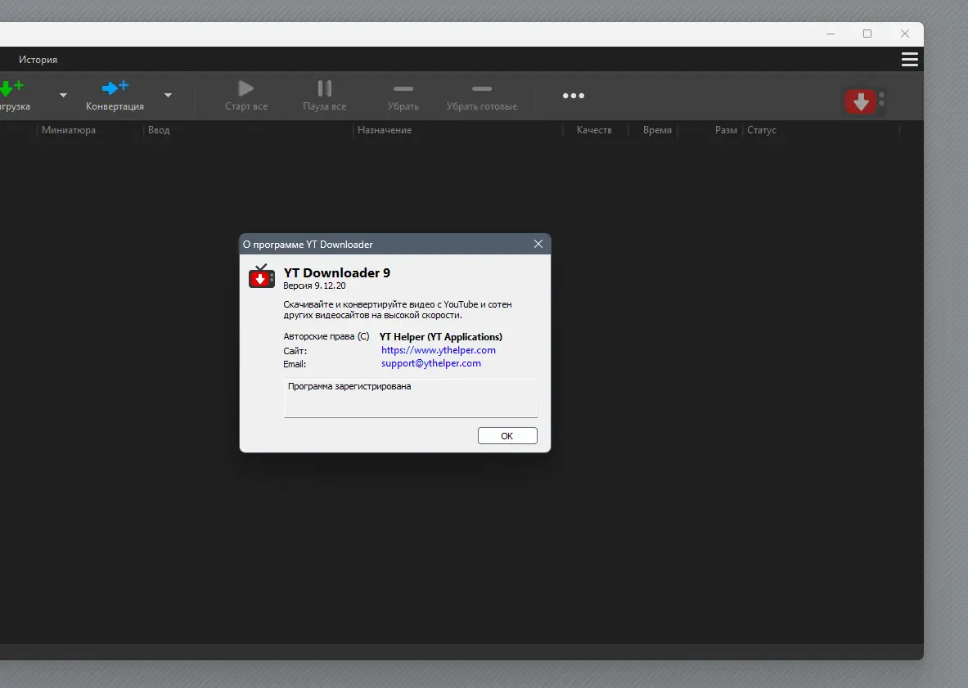The height and width of the screenshot is (688, 968).
Task: Click the Разм column header
Action: coord(726,130)
